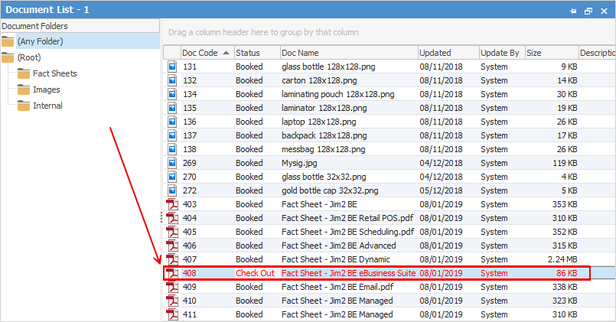Click the 'glass bottle 128x128.png' name

coord(328,67)
